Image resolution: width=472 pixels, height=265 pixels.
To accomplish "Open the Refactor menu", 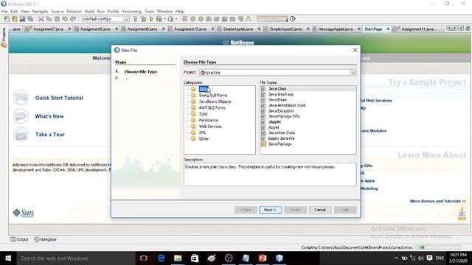I will tap(74, 12).
